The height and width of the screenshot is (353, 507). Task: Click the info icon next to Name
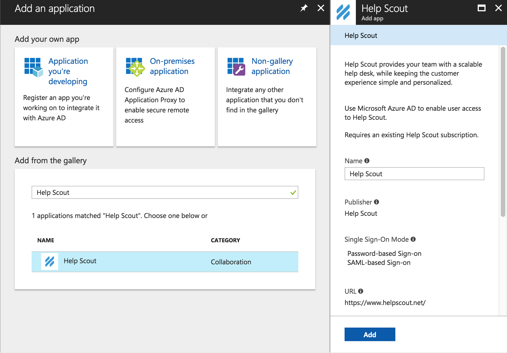[367, 161]
